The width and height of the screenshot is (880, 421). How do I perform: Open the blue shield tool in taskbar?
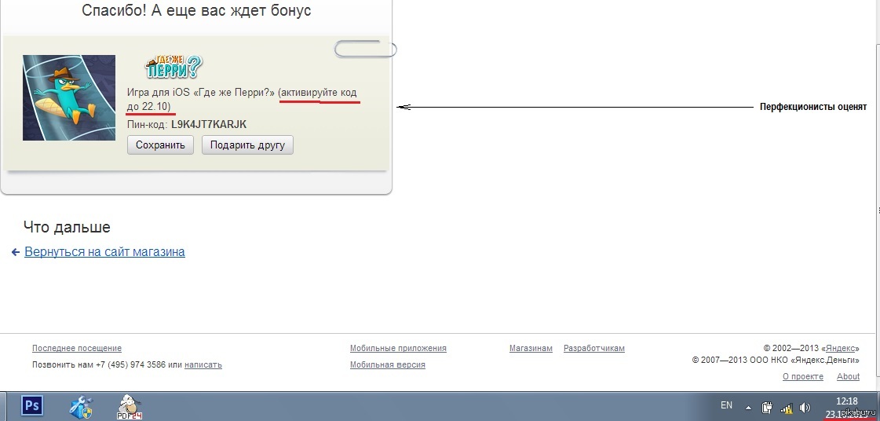tap(81, 406)
